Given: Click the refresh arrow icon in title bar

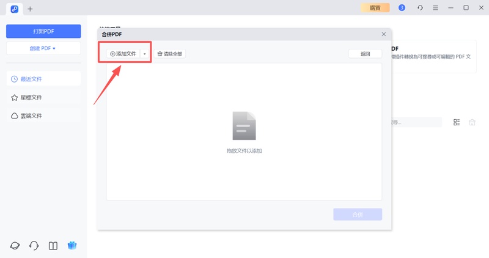Looking at the screenshot, I should (420, 8).
